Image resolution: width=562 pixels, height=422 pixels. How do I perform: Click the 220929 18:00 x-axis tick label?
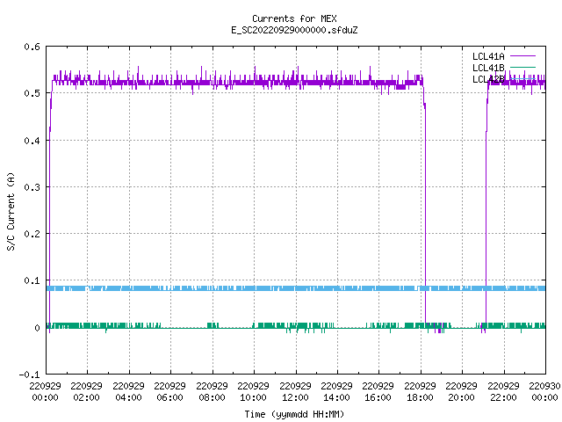(x=420, y=391)
